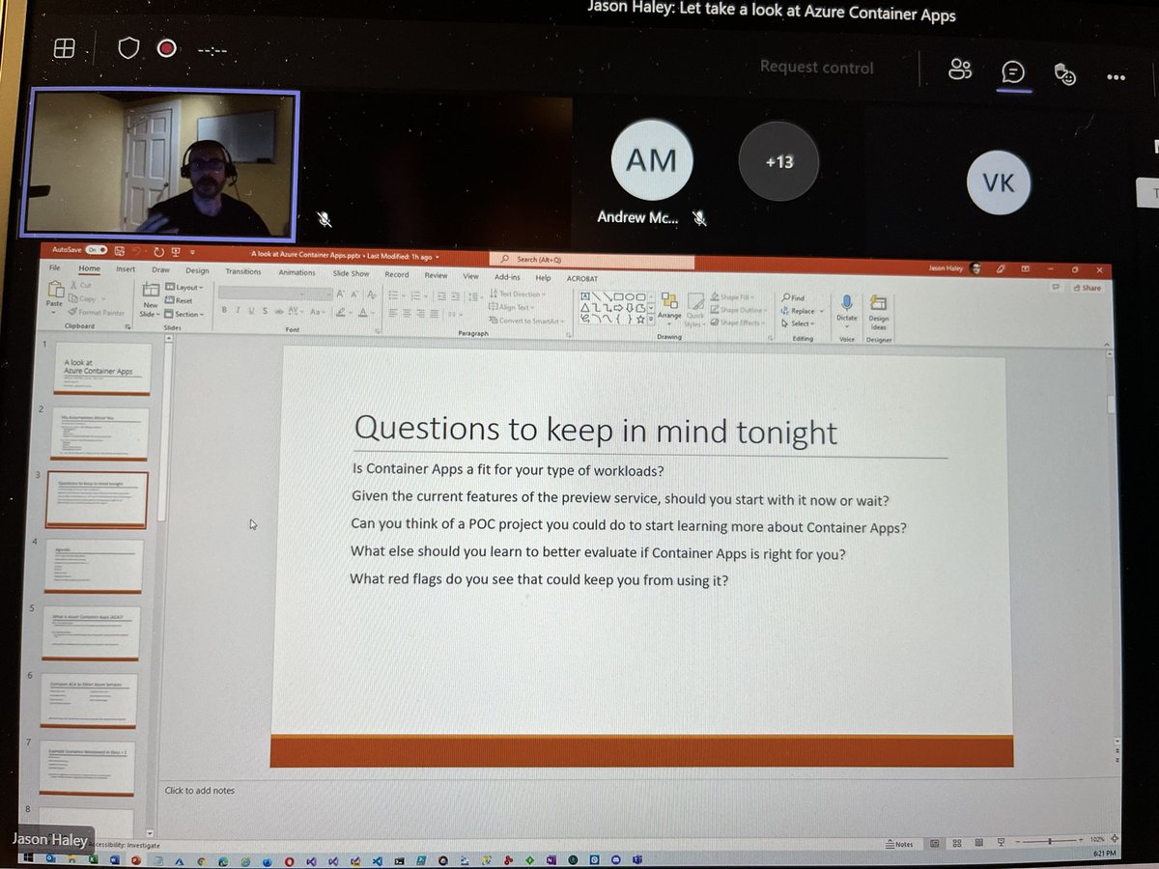Select slide 4 Agenda thumbnail
Image resolution: width=1159 pixels, height=869 pixels.
[x=95, y=566]
